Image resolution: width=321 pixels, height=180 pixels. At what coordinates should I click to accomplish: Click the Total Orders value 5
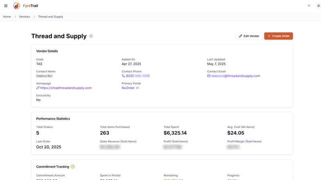[38, 133]
